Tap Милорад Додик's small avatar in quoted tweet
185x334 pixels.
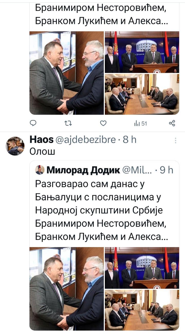(39, 170)
